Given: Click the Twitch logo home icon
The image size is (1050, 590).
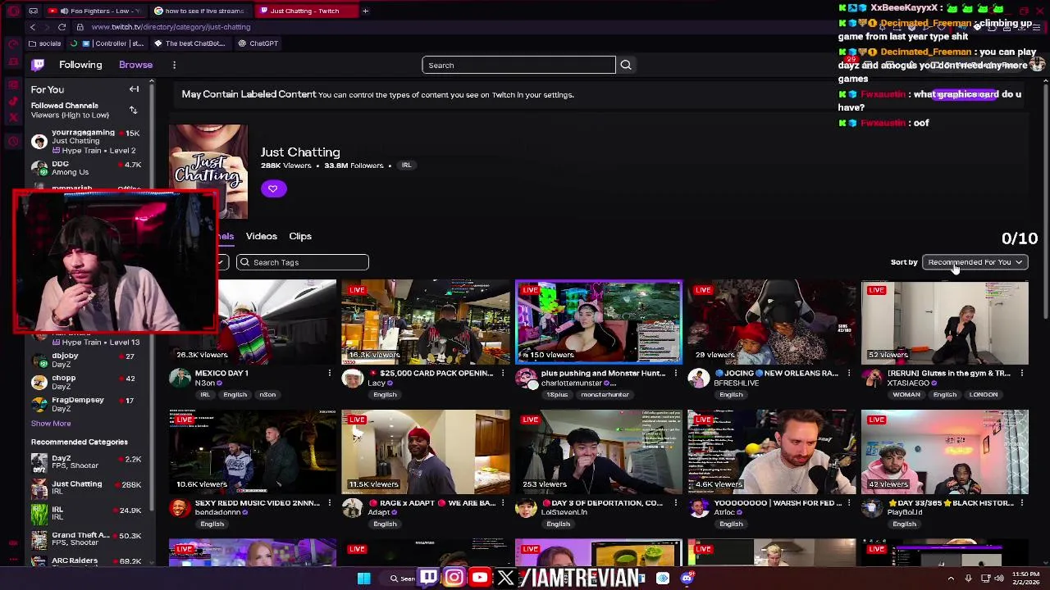Looking at the screenshot, I should coord(38,65).
